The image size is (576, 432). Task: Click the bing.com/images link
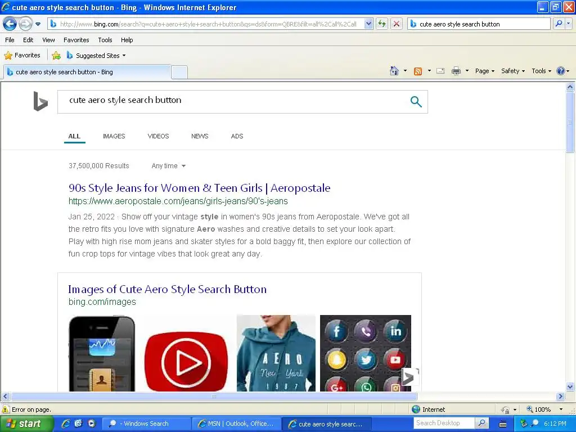(x=102, y=302)
